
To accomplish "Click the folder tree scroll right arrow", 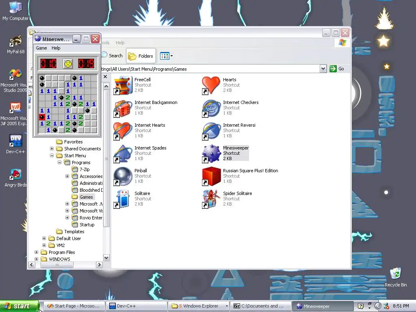I will (x=99, y=264).
